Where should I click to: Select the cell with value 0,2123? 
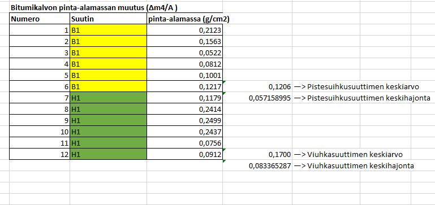click(x=185, y=30)
